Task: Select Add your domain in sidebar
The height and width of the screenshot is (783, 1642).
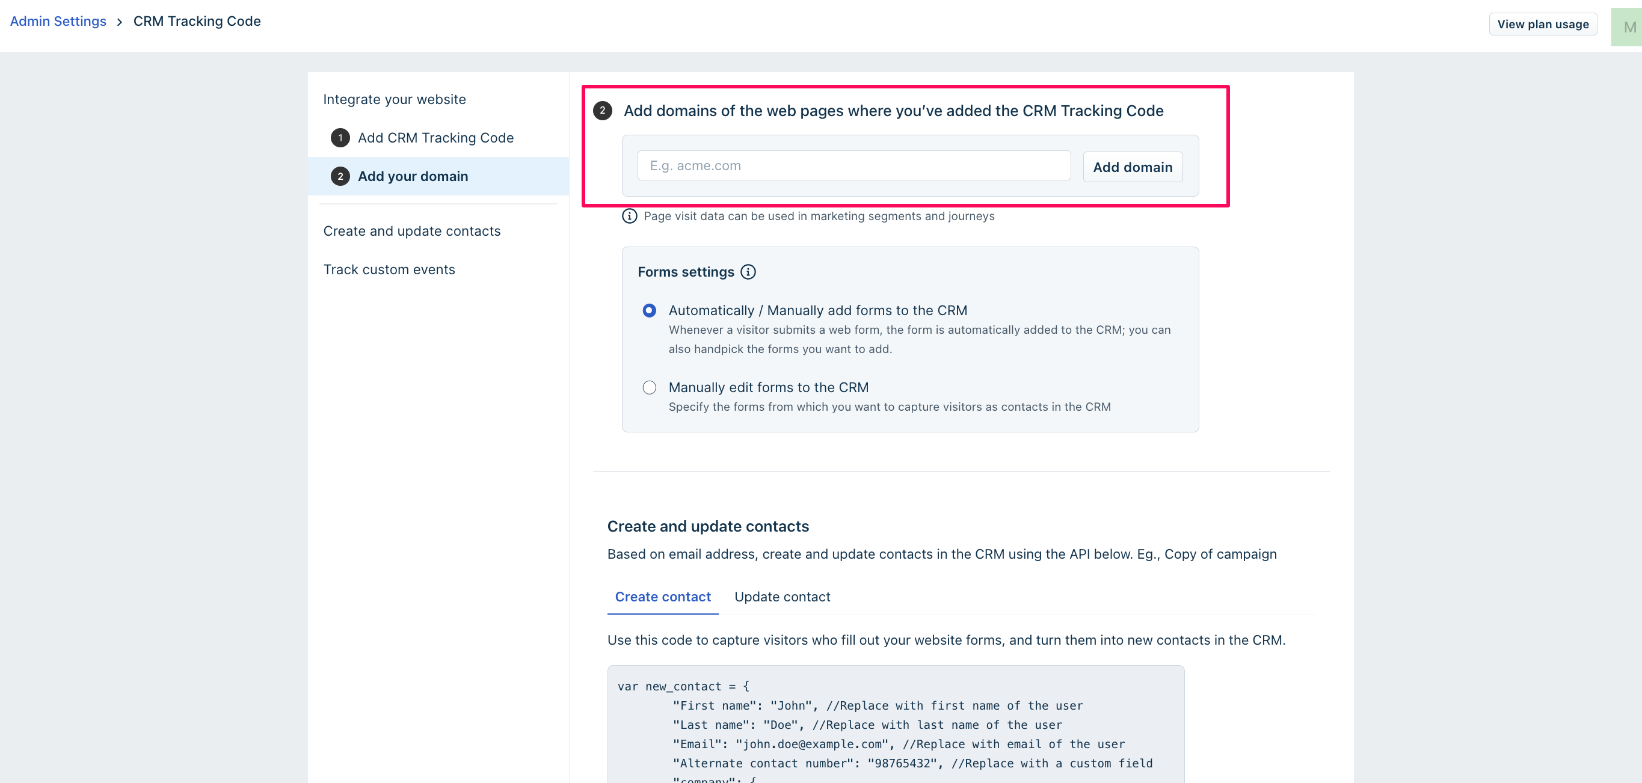Action: pyautogui.click(x=413, y=176)
